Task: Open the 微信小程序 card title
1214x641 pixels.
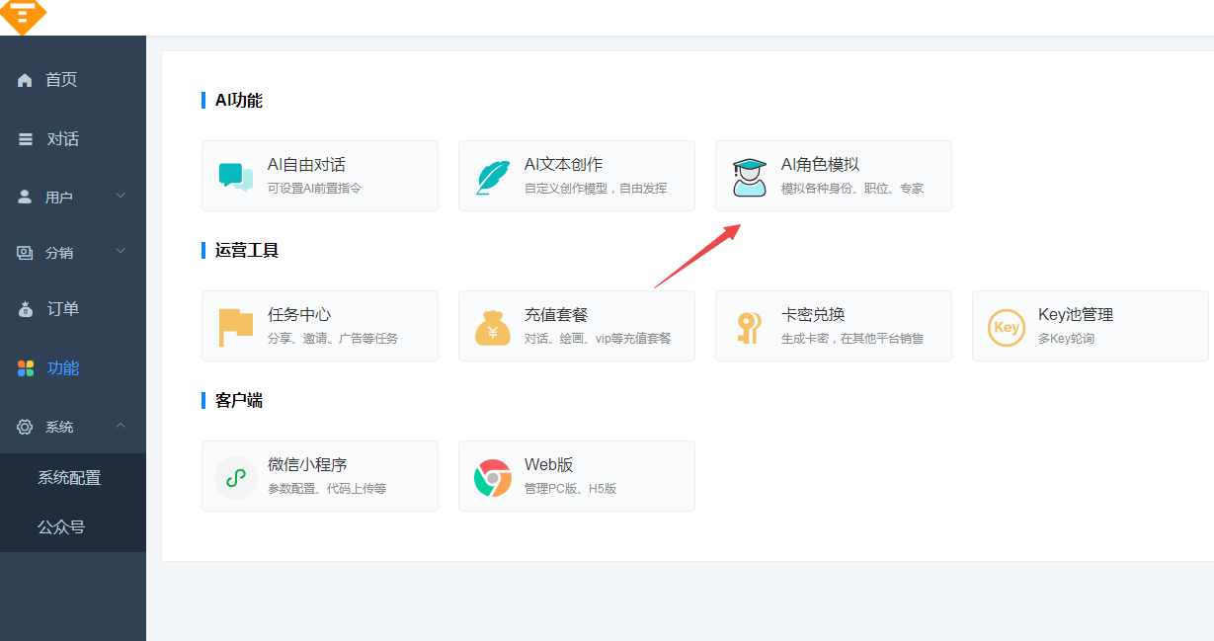Action: click(307, 465)
